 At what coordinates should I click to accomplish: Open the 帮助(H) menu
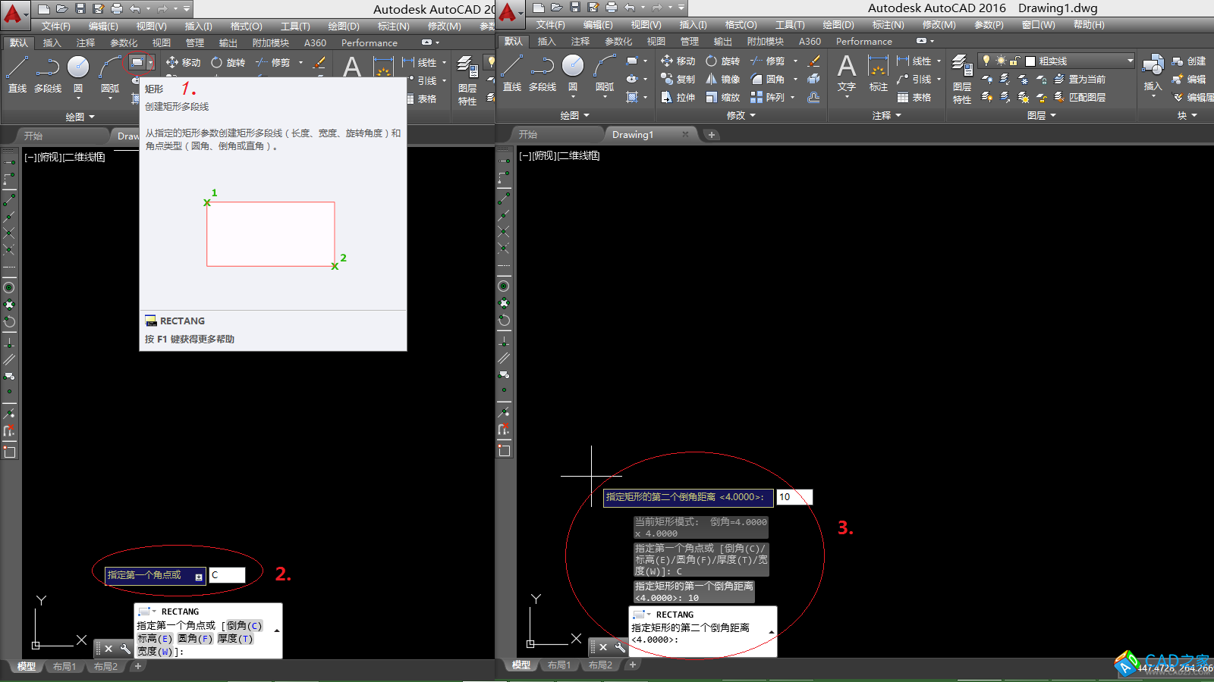coord(1089,25)
